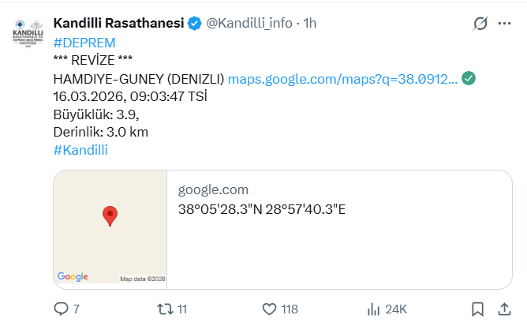The width and height of the screenshot is (527, 326).
Task: Open the #DEPREM hashtag
Action: (x=84, y=42)
